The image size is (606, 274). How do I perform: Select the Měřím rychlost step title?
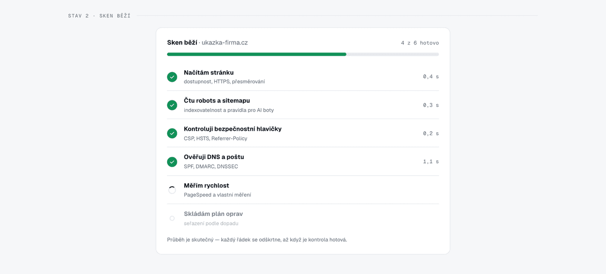coord(207,186)
